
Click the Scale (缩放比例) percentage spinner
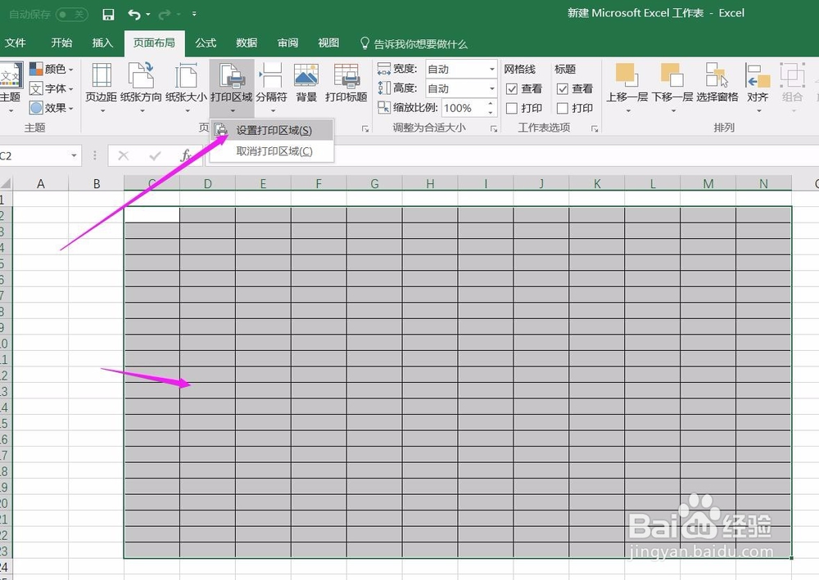pyautogui.click(x=490, y=108)
